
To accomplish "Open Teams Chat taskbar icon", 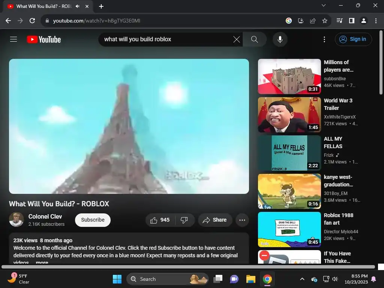I will (x=234, y=279).
